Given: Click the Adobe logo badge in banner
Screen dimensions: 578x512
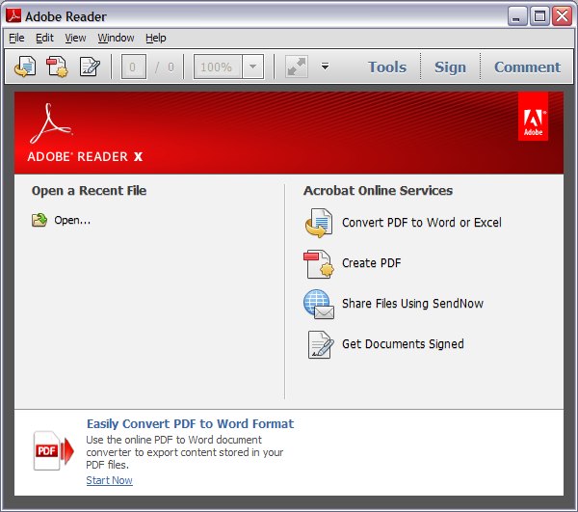Looking at the screenshot, I should tap(533, 117).
